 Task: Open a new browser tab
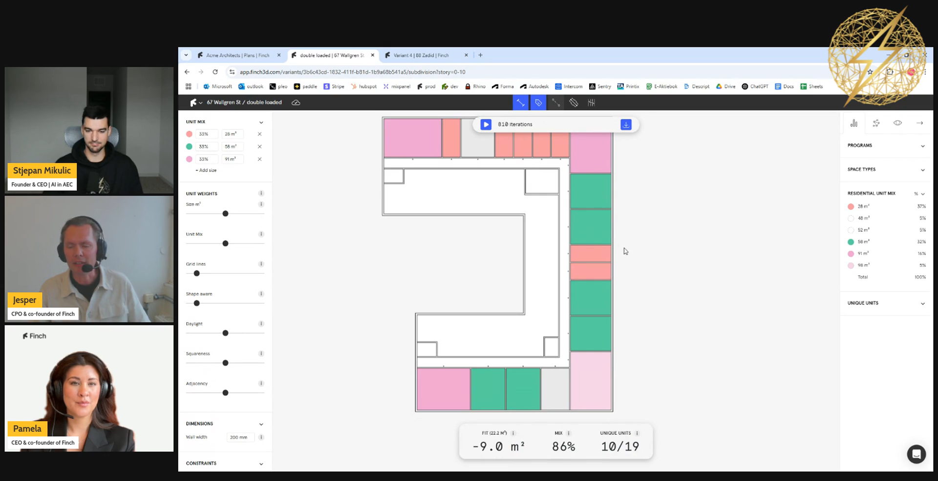point(480,56)
